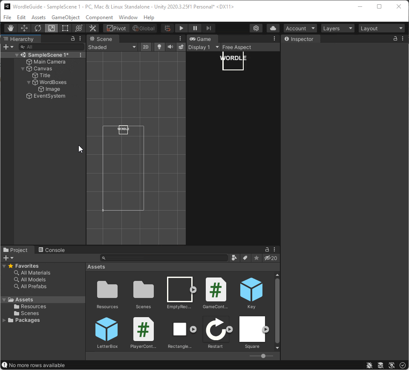The width and height of the screenshot is (409, 370).
Task: Select the Move tool
Action: click(x=24, y=28)
